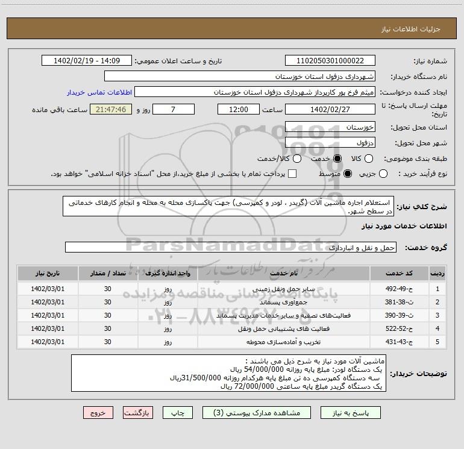Click the buyer organization name field
This screenshot has height=449, width=464.
click(x=240, y=77)
